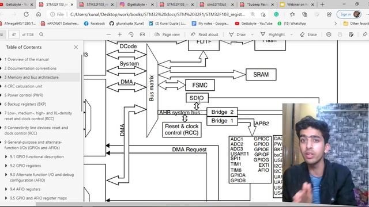Image resolution: width=369 pixels, height=207 pixels.
Task: Open the browser zoom magnifier icon
Action: pyautogui.click(x=253, y=14)
